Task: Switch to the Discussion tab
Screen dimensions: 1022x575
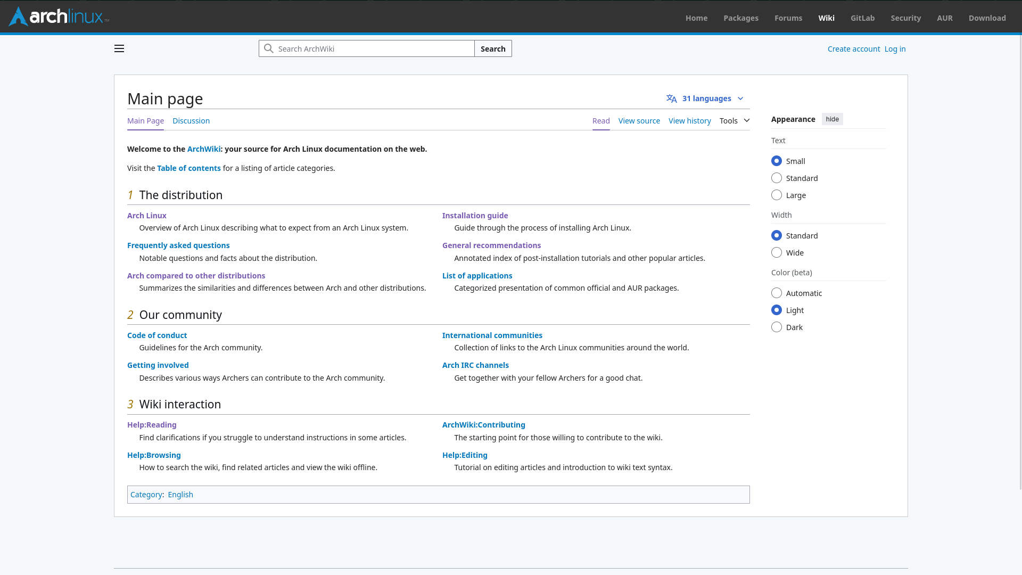Action: [x=191, y=121]
